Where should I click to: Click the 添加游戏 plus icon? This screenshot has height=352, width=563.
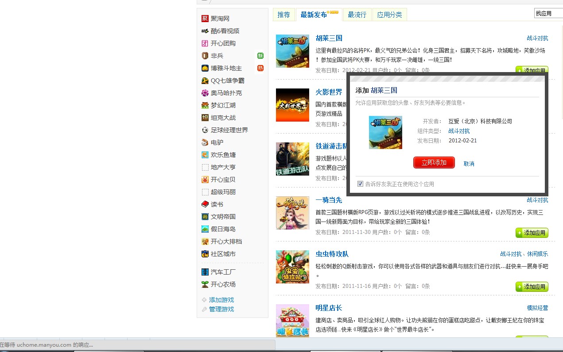click(204, 300)
